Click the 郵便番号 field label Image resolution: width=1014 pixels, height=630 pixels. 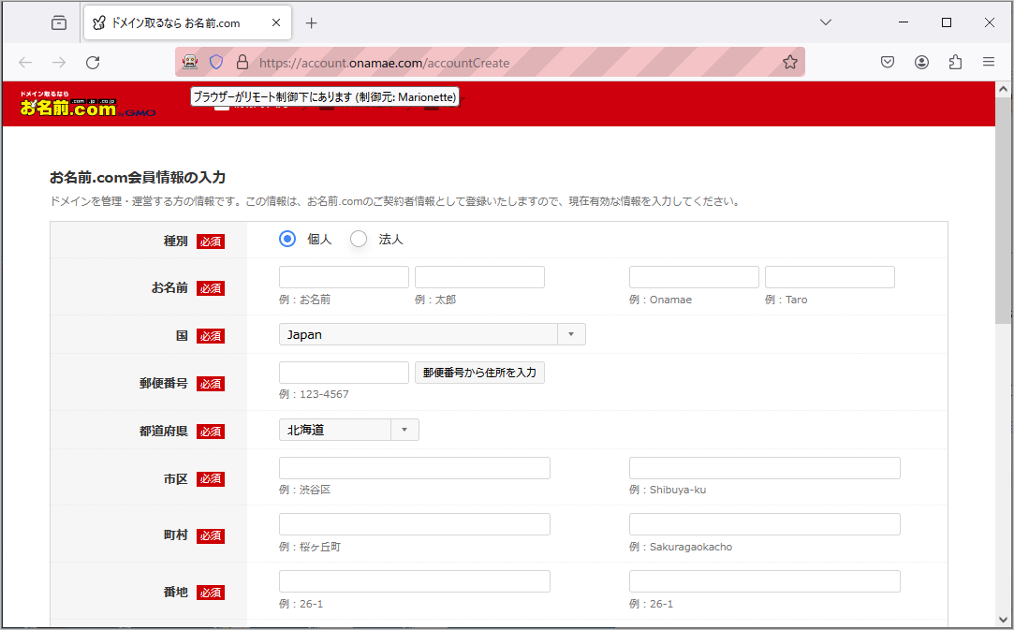[x=164, y=384]
